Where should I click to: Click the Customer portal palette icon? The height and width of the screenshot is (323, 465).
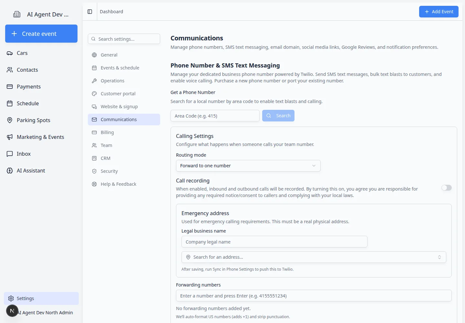[94, 94]
